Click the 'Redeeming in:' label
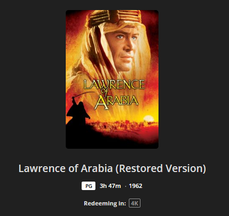This screenshot has width=229, height=216. (105, 203)
